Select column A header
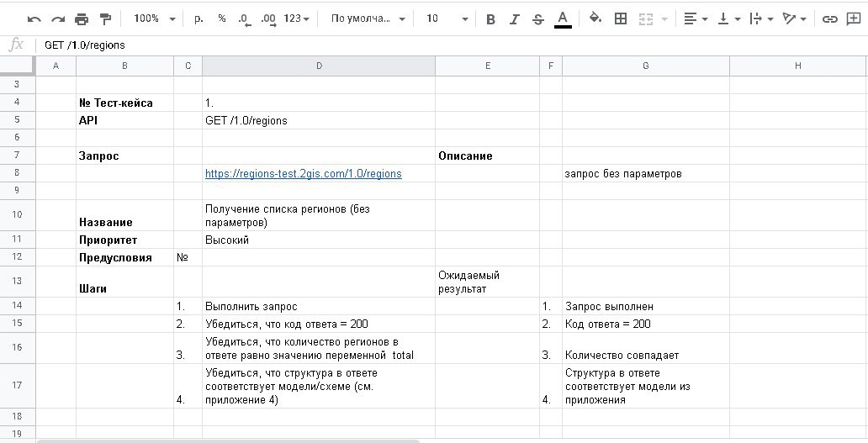 pyautogui.click(x=56, y=66)
